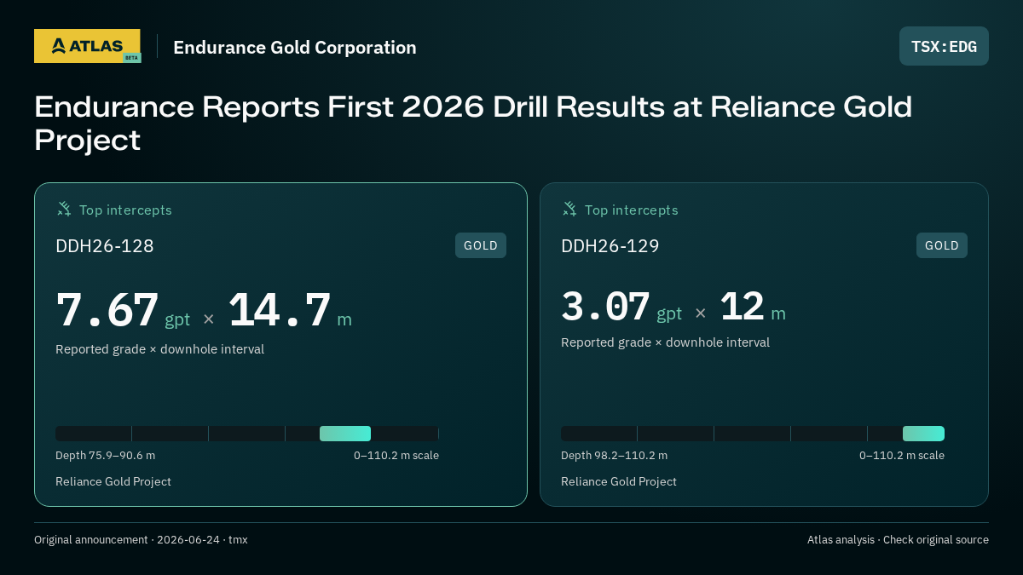This screenshot has width=1023, height=575.
Task: Click GOLD tag on DDH26-128 card
Action: [x=481, y=245]
